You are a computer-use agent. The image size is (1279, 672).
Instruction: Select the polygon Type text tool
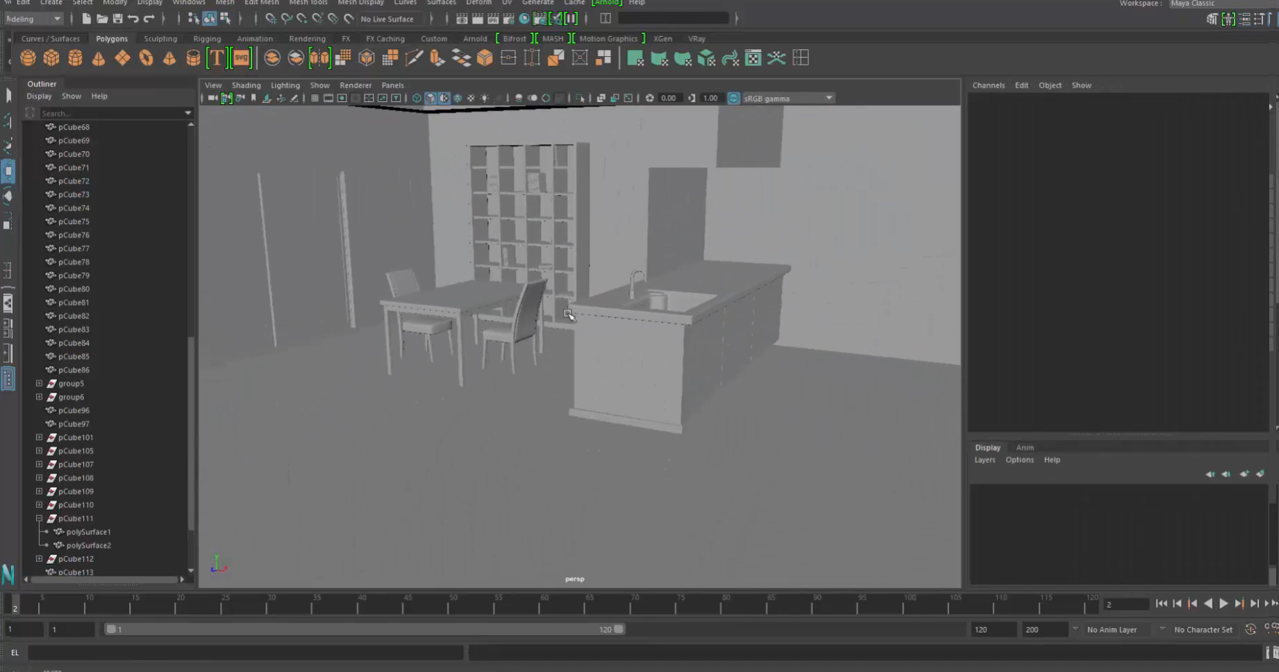217,58
